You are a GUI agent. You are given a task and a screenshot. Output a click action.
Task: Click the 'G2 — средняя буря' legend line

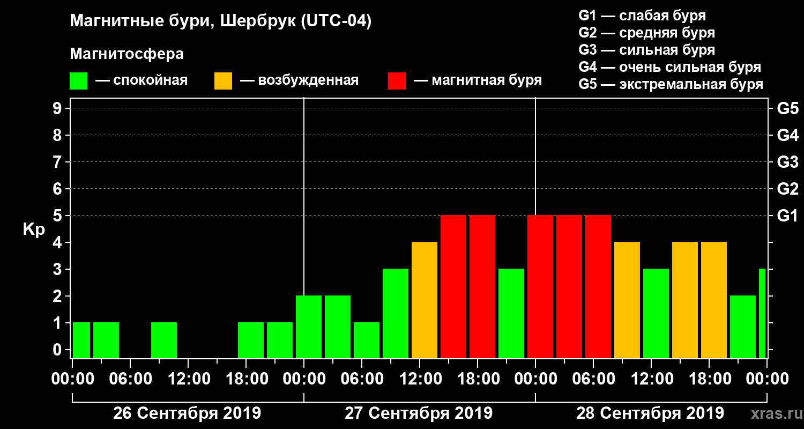pos(646,33)
